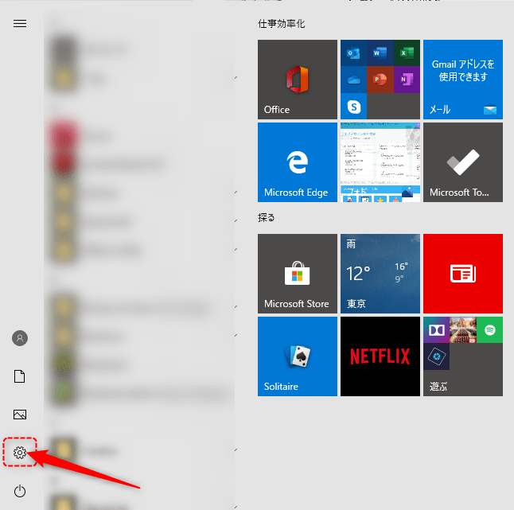Launch Skype from the Office apps tile

[x=354, y=106]
